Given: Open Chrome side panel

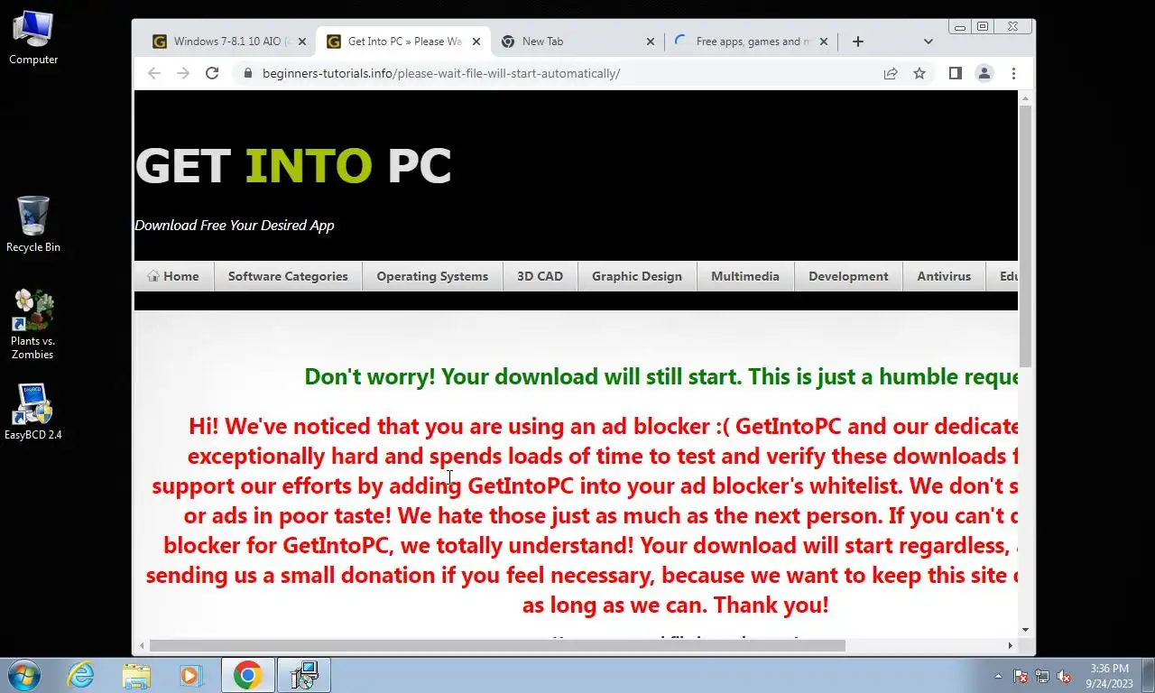Looking at the screenshot, I should (x=956, y=73).
